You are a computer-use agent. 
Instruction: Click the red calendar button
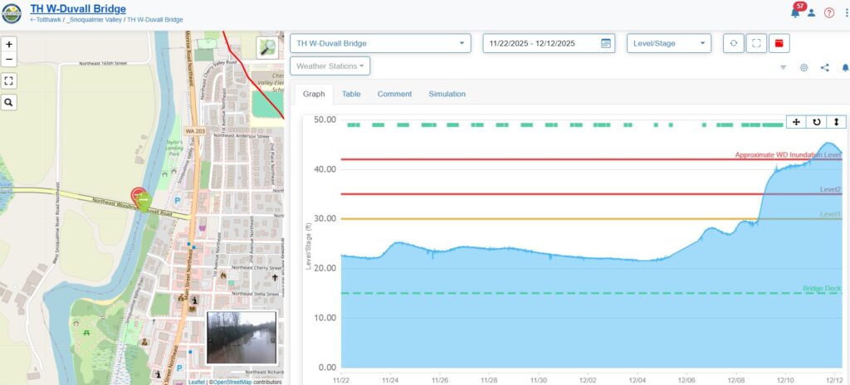779,43
